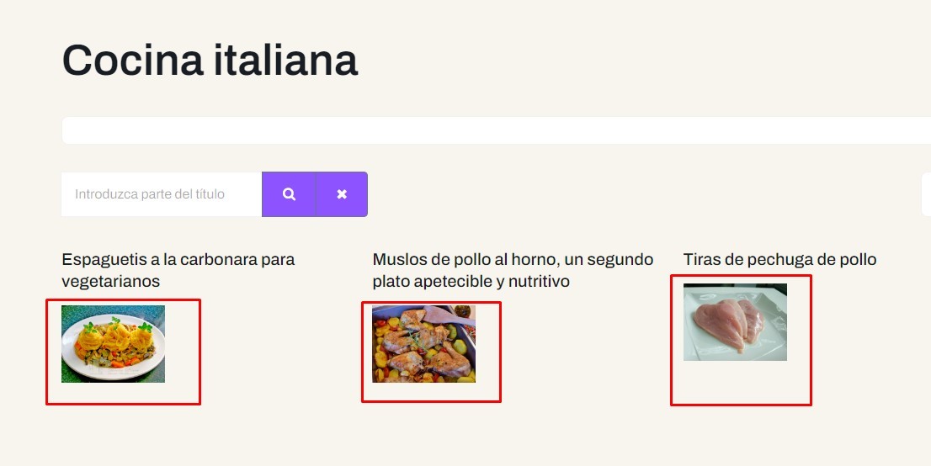
Task: Select the raw chicken breast thumbnail
Action: tap(735, 322)
